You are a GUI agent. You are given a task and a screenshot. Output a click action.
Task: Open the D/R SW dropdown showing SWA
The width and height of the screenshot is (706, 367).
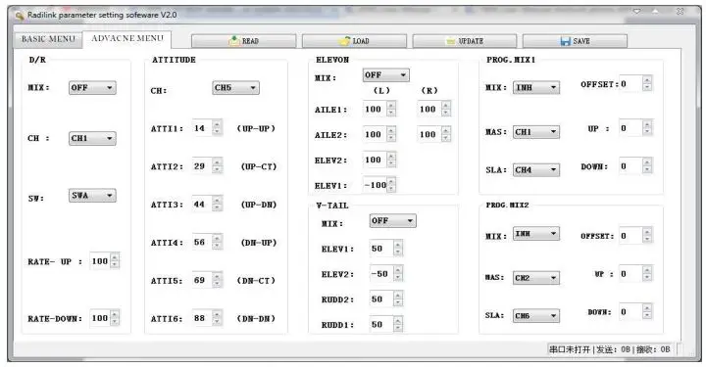(92, 196)
